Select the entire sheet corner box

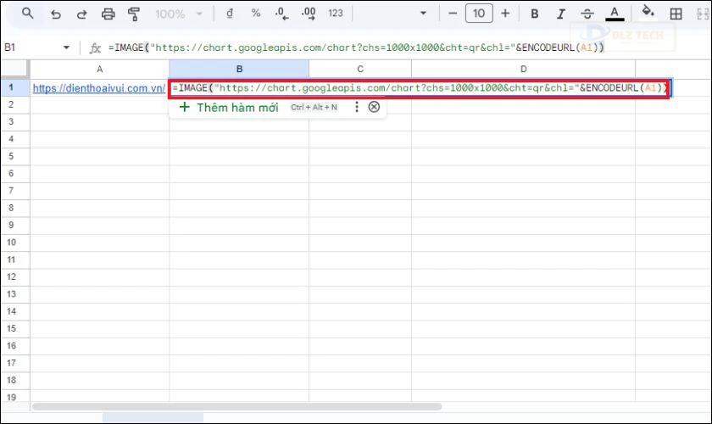click(15, 69)
